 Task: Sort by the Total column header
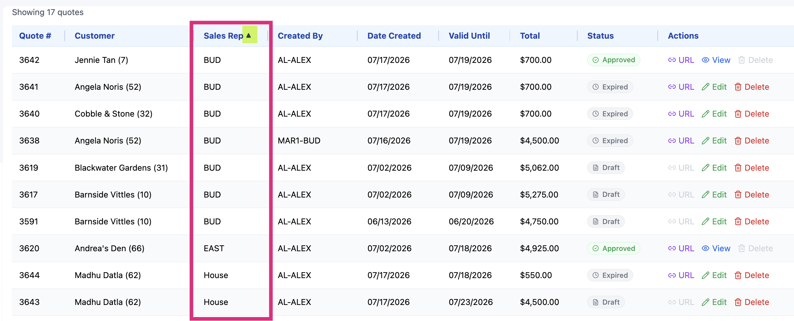tap(530, 36)
